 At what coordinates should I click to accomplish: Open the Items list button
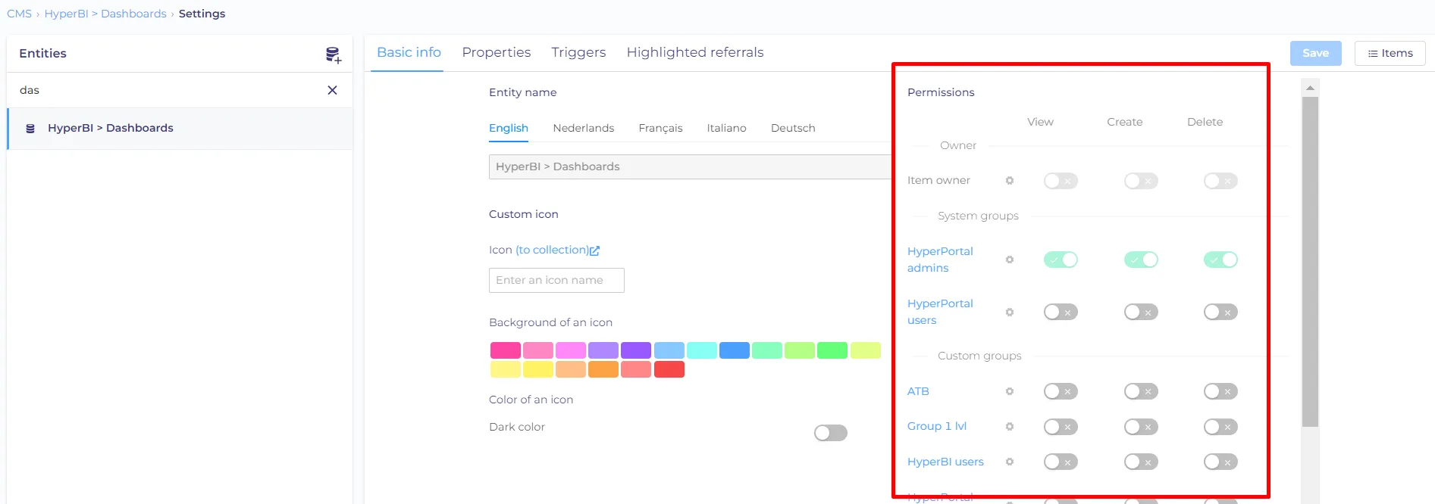(x=1390, y=53)
